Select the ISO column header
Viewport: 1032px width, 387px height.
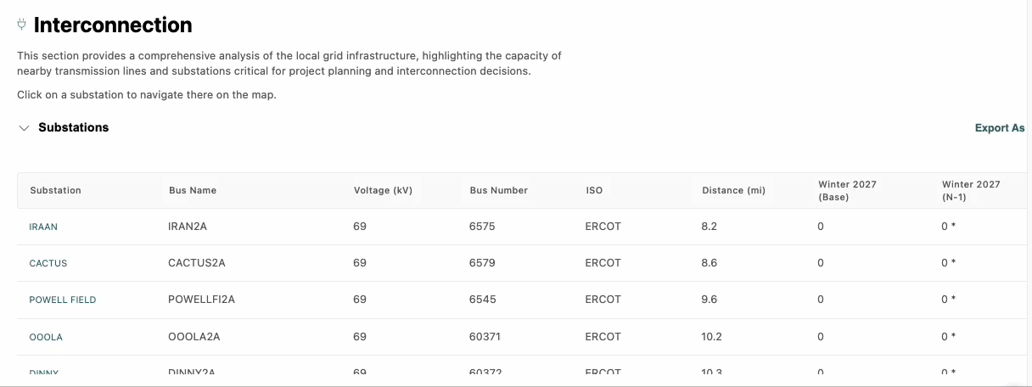pyautogui.click(x=594, y=190)
